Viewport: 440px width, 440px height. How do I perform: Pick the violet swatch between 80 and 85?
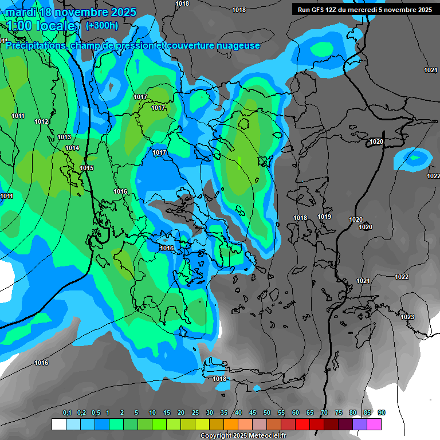(360, 424)
